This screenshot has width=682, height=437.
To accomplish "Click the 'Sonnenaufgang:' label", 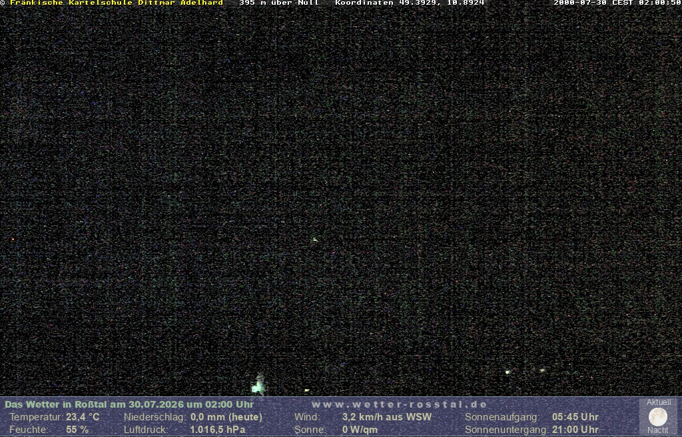I will click(x=502, y=417).
